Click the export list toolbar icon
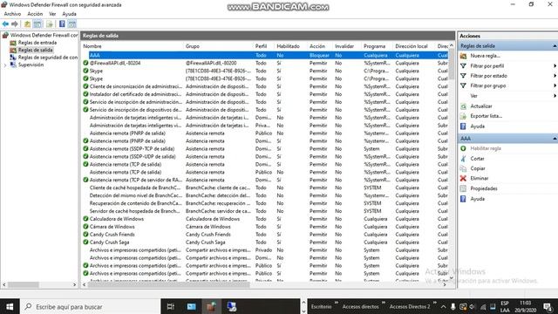 (x=50, y=24)
